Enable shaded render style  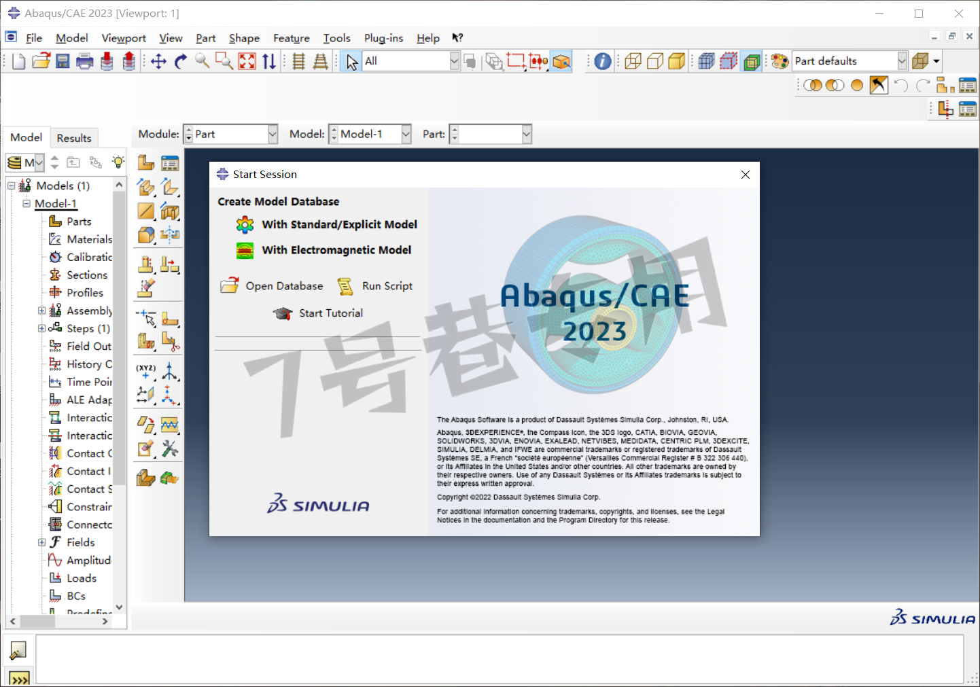[x=677, y=61]
